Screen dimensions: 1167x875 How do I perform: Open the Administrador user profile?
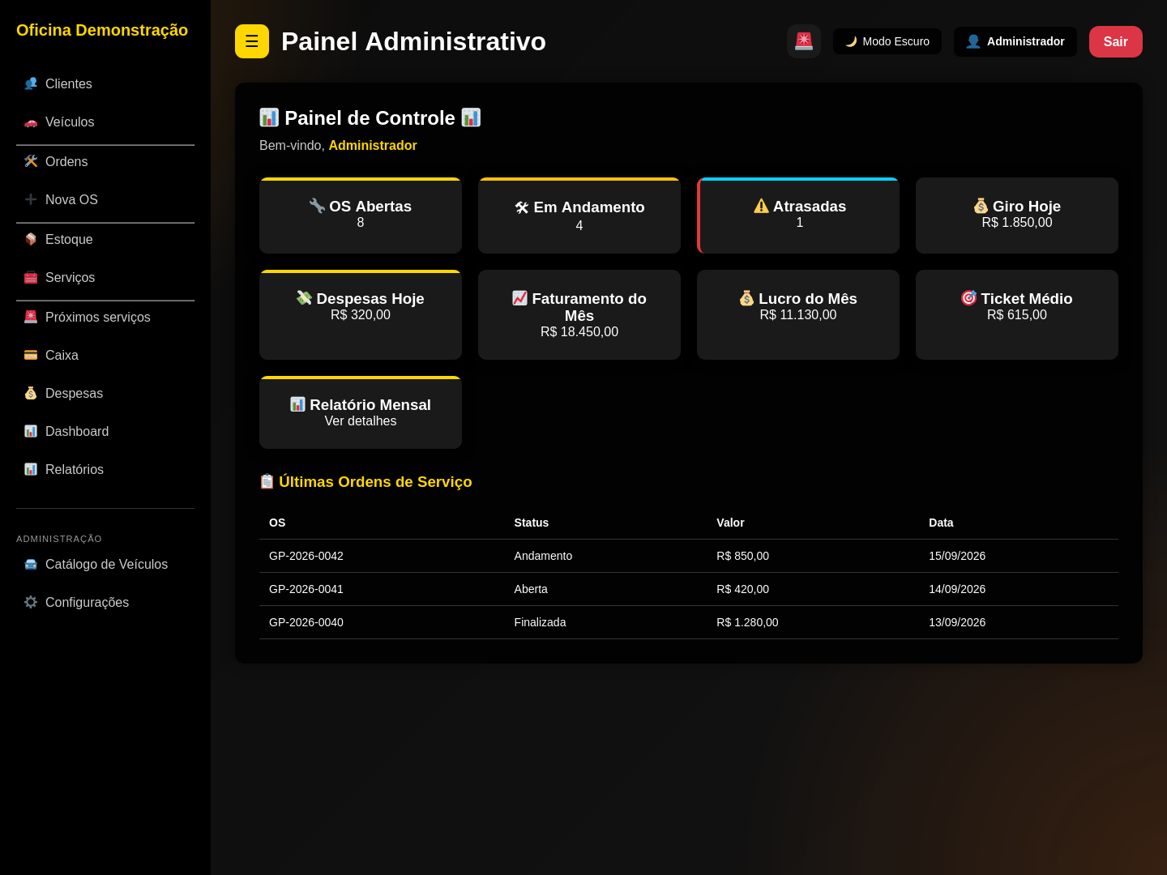pyautogui.click(x=1015, y=41)
